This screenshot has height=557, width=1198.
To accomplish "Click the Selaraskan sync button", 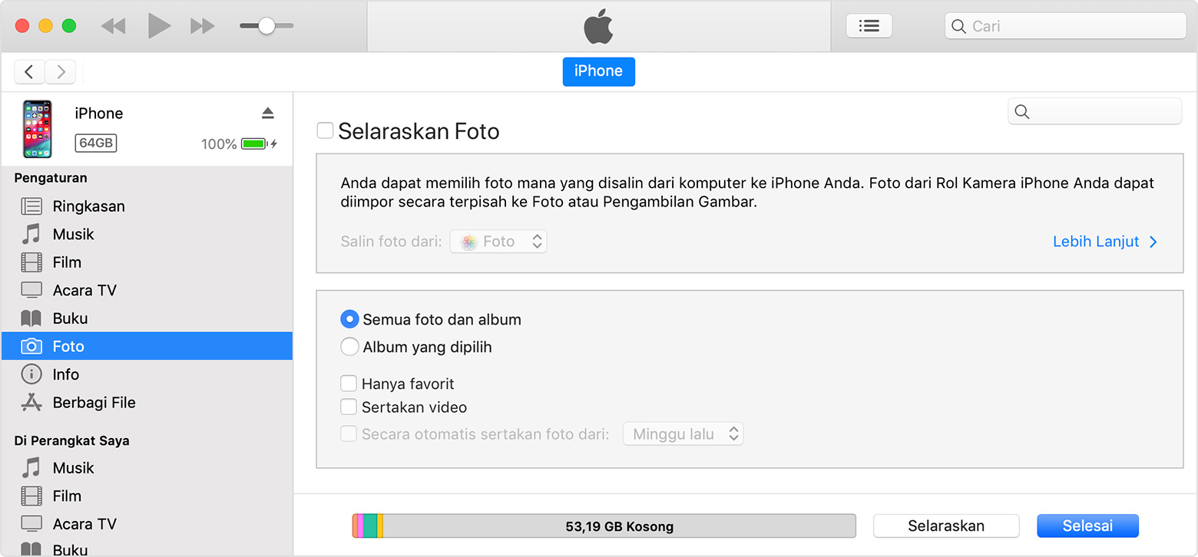I will point(946,526).
